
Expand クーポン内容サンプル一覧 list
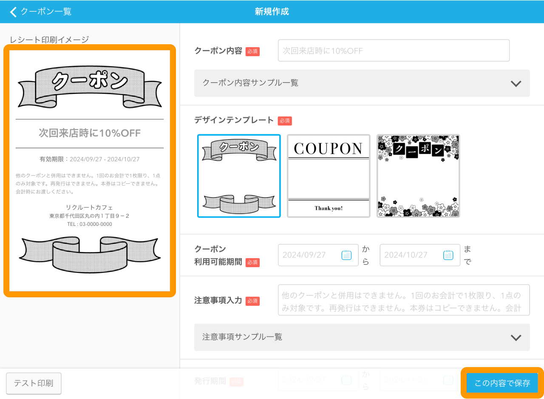(x=362, y=83)
